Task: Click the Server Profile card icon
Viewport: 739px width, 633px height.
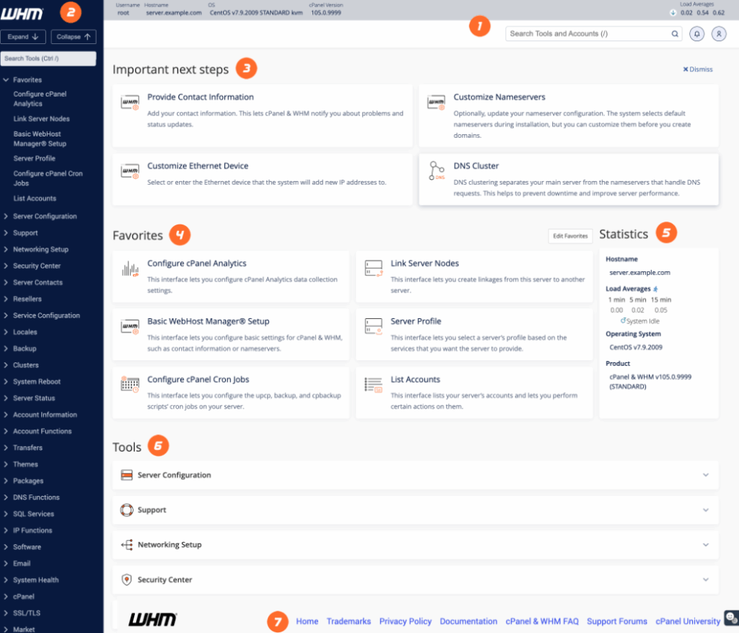Action: click(374, 326)
